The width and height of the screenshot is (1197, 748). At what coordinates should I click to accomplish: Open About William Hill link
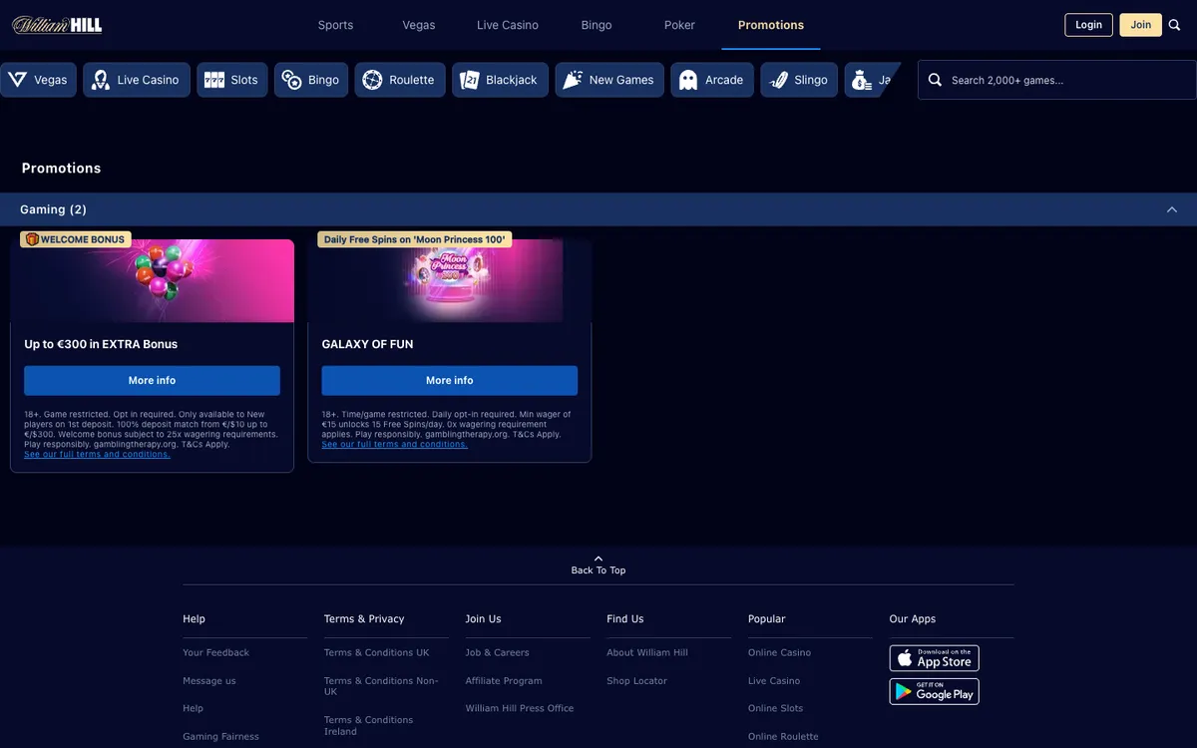click(647, 652)
